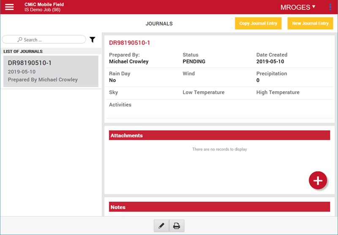Click the red DR98190510-1 journal heading
The width and height of the screenshot is (338, 235).
click(x=130, y=43)
